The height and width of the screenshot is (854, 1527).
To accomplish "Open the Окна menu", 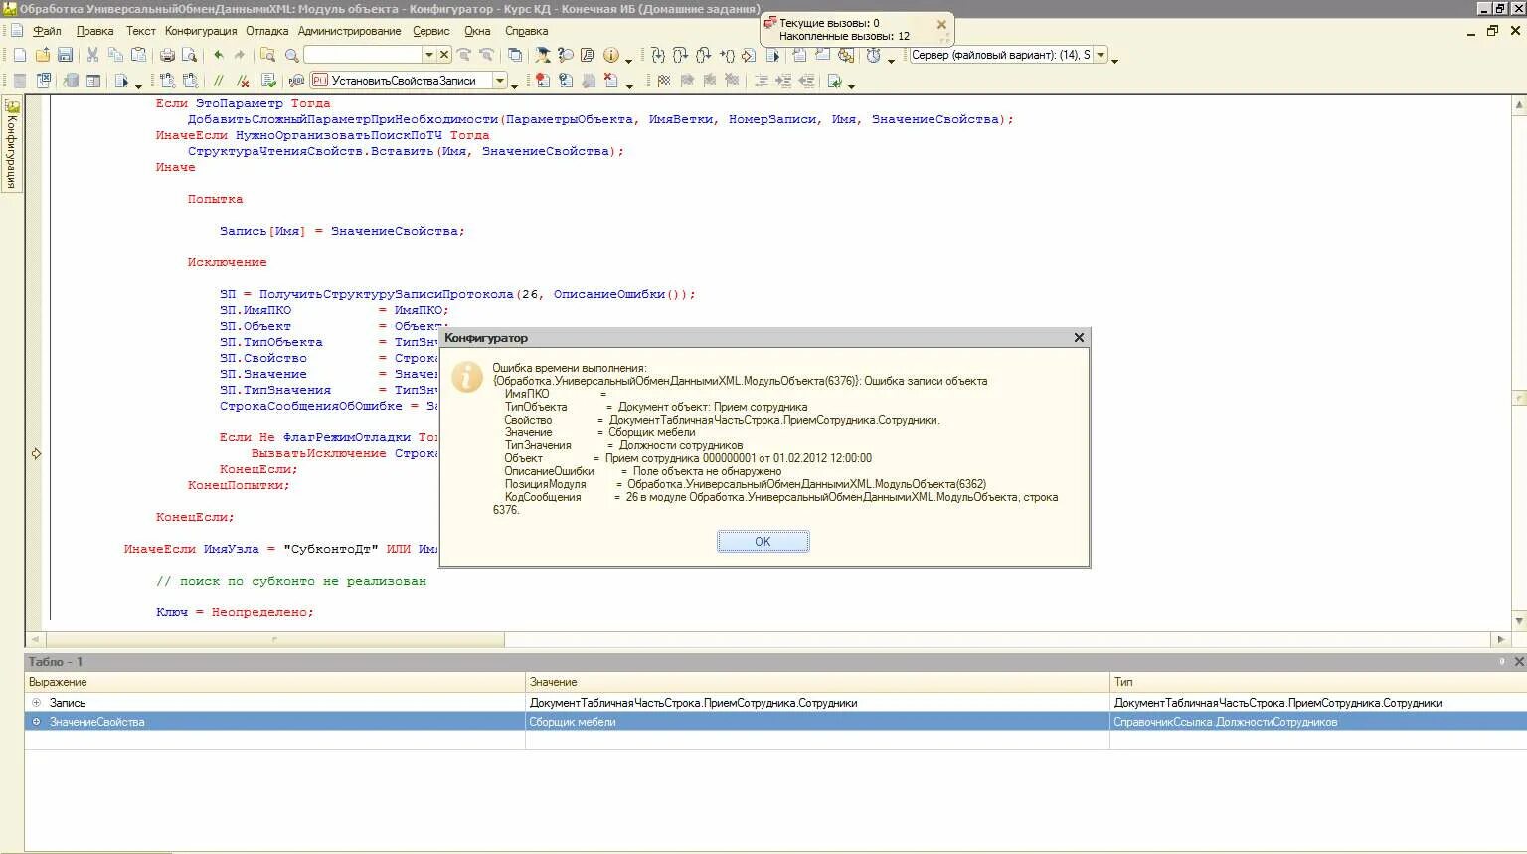I will 477,31.
